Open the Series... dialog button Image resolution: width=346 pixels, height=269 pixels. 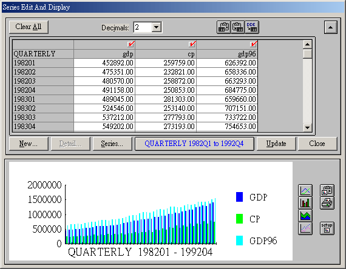pos(112,144)
